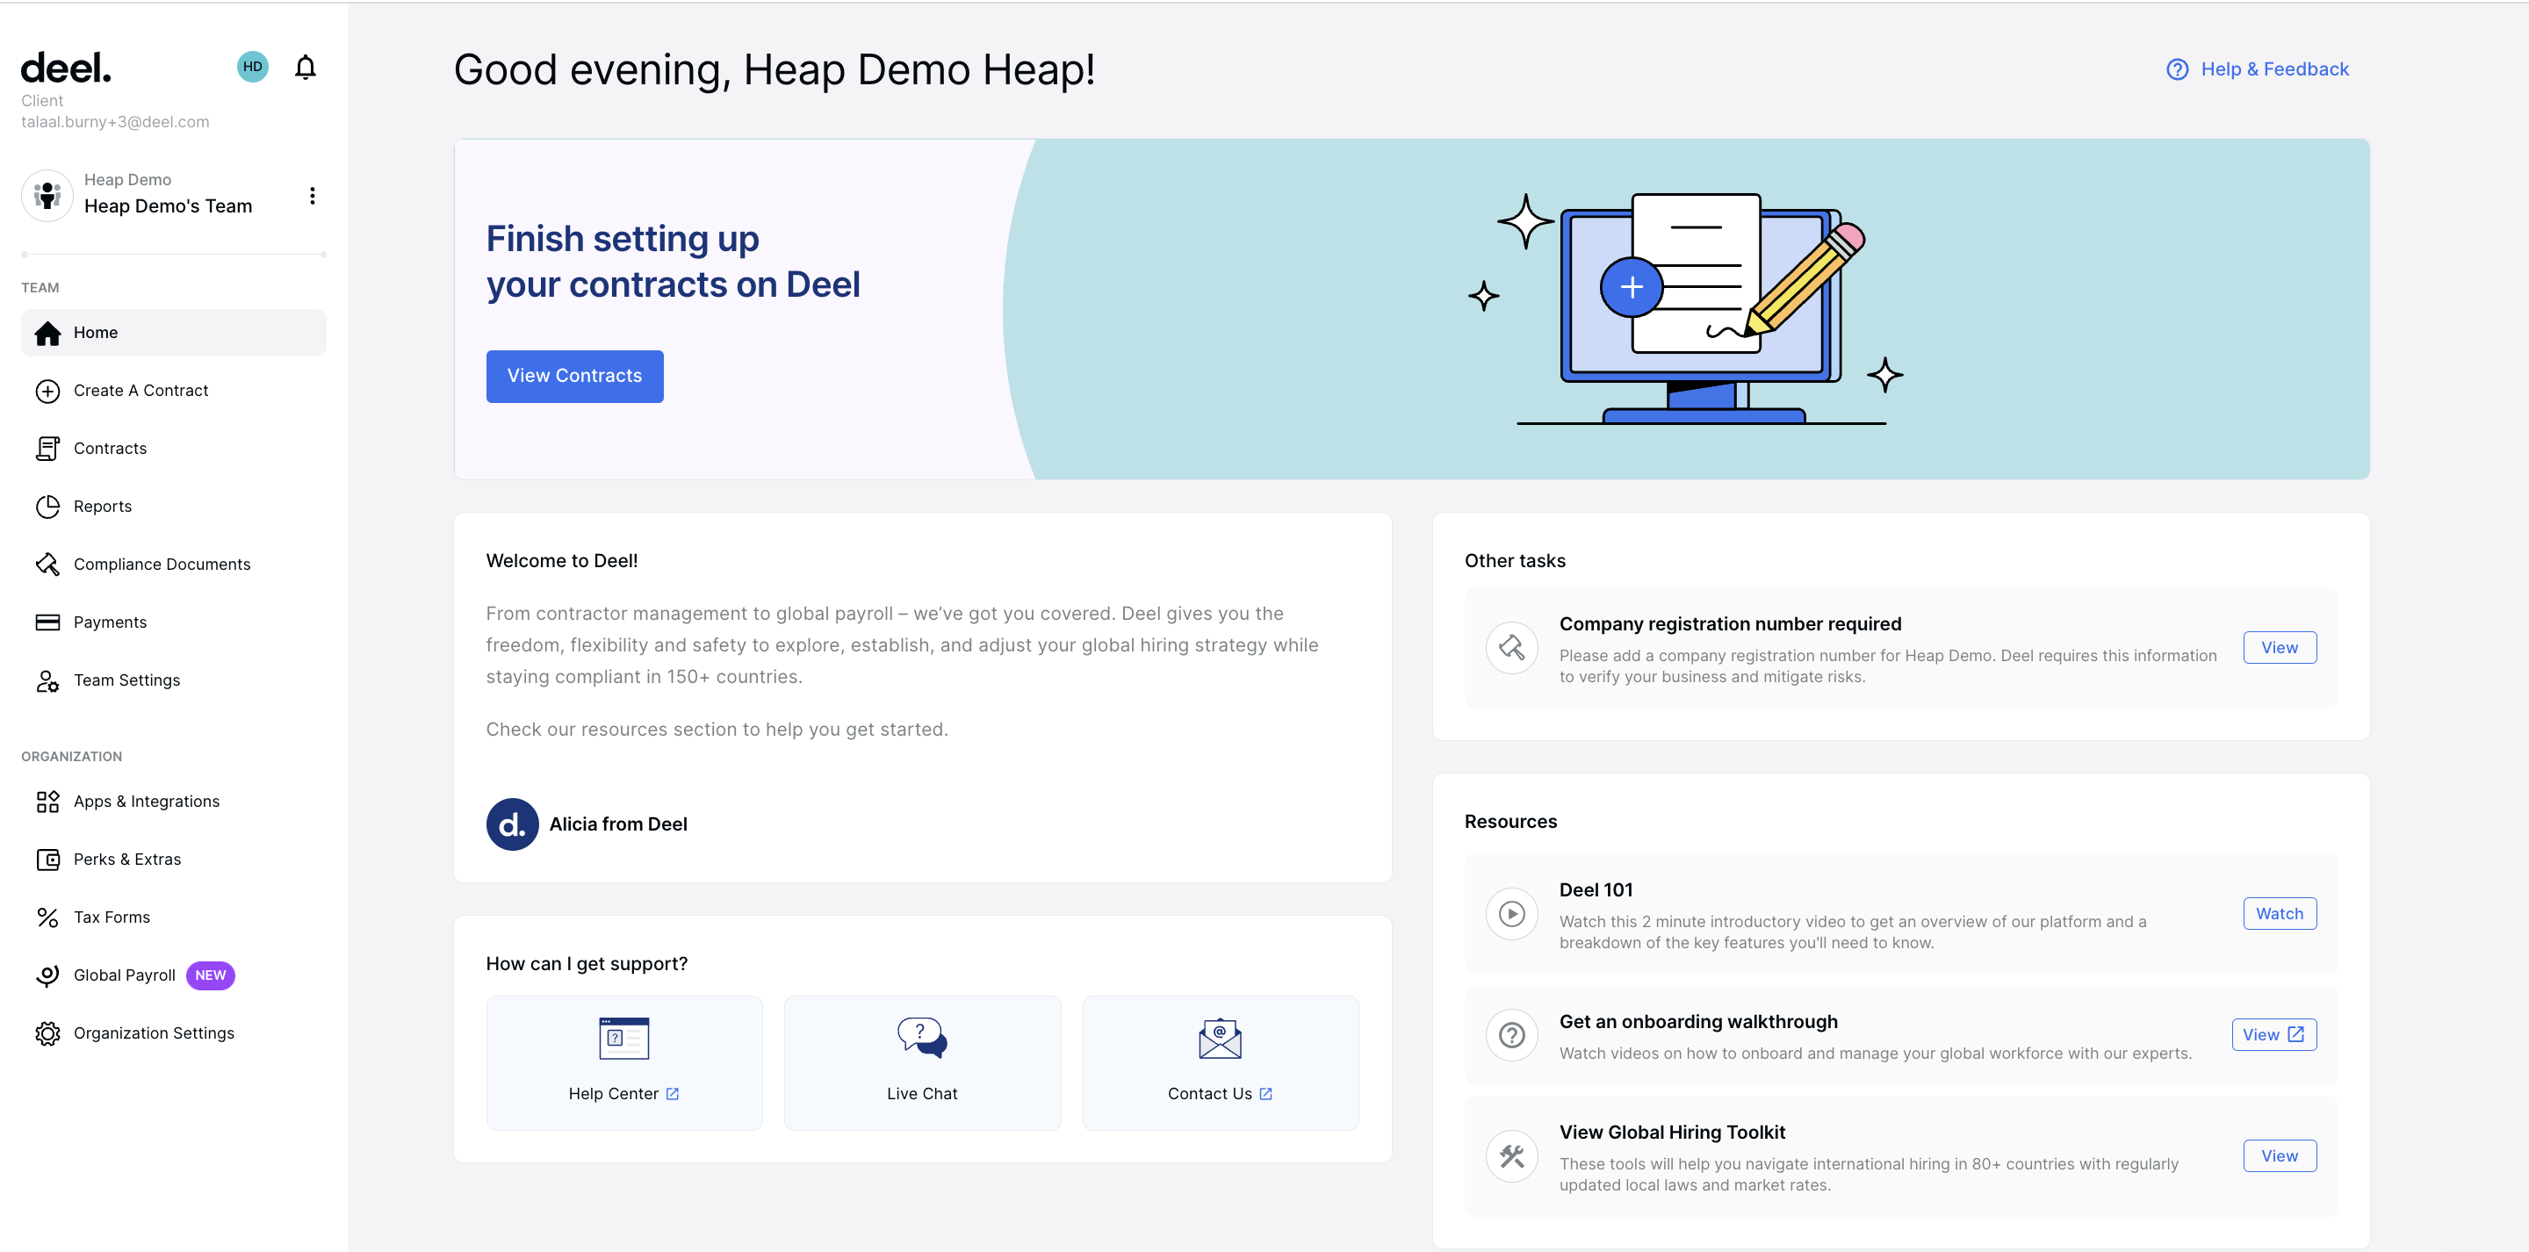Click the Heap Demo team avatar icon
This screenshot has width=2529, height=1252.
[47, 196]
